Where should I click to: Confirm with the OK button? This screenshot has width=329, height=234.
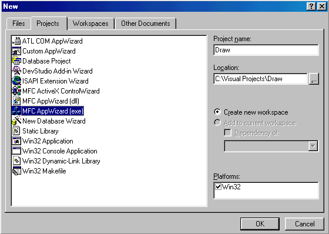pyautogui.click(x=260, y=223)
